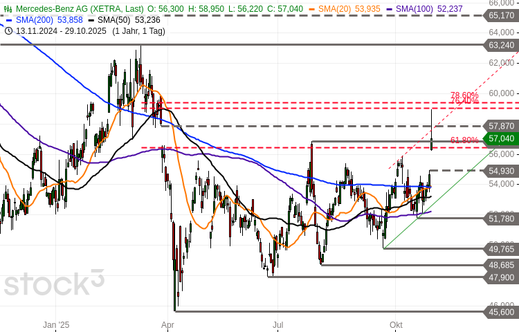This screenshot has width=519, height=332.
Task: Select the 65,170 resistance level label
Action: click(502, 15)
